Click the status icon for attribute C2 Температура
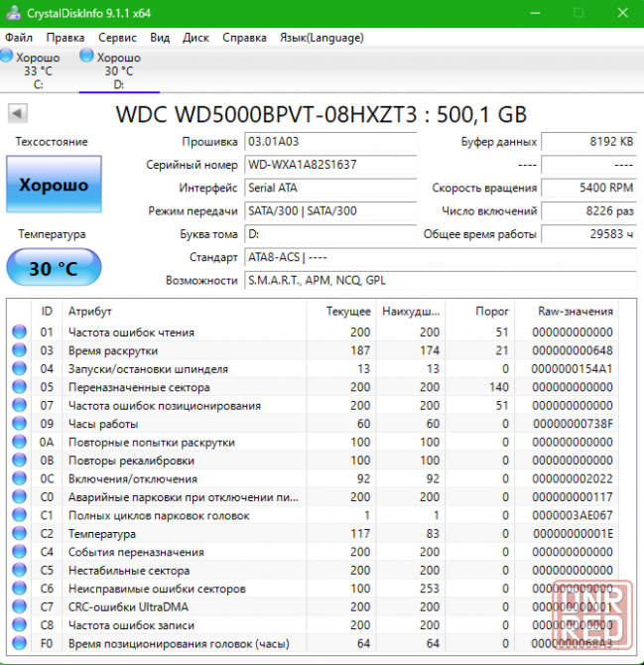Viewport: 644px width, 665px height. pos(19,533)
